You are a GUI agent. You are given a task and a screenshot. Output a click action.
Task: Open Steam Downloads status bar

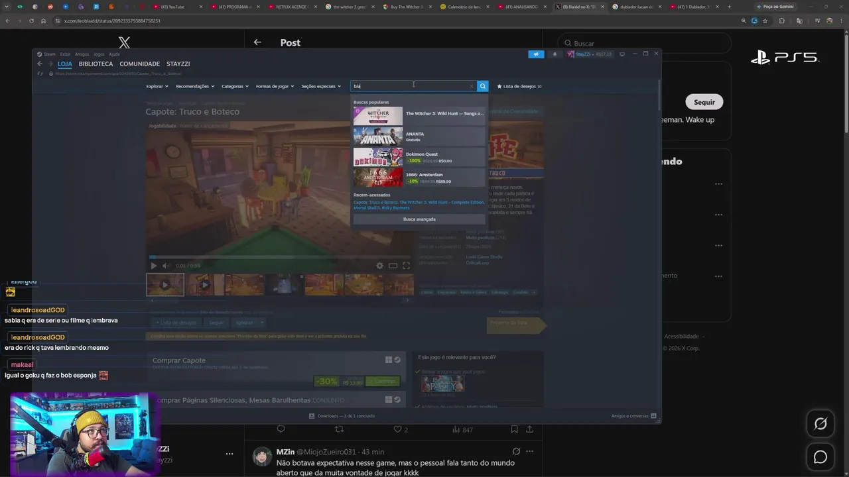tap(342, 416)
